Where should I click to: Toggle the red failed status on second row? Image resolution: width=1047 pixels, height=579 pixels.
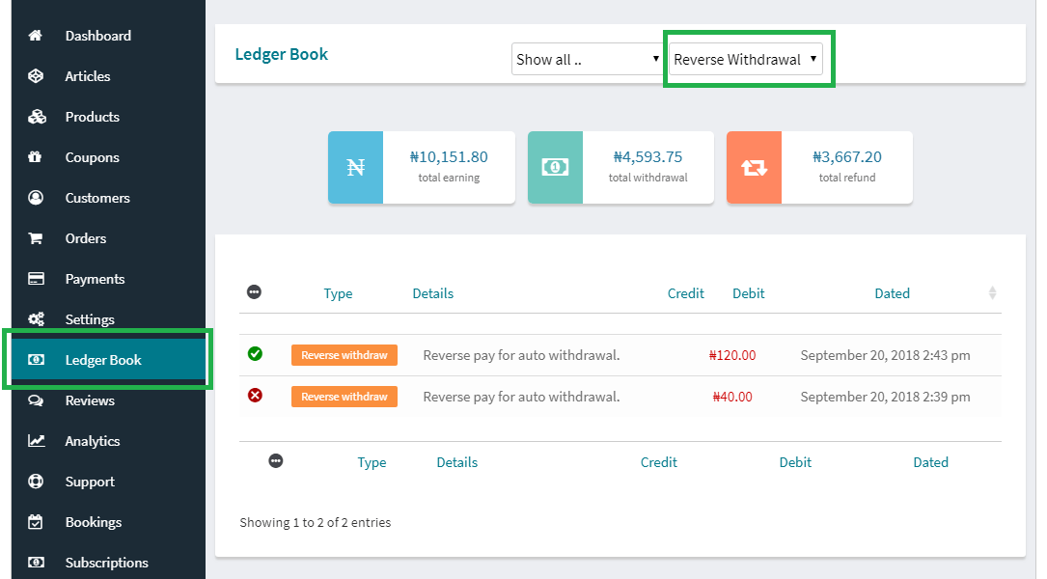tap(255, 396)
